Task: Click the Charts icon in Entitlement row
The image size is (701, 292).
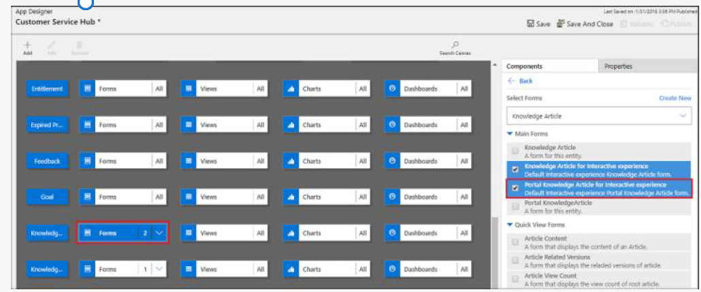Action: coord(291,89)
